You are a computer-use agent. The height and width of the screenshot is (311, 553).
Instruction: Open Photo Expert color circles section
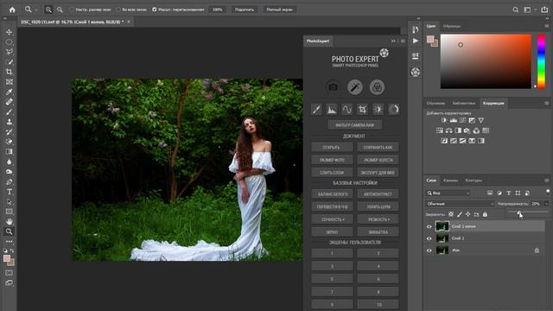click(377, 87)
